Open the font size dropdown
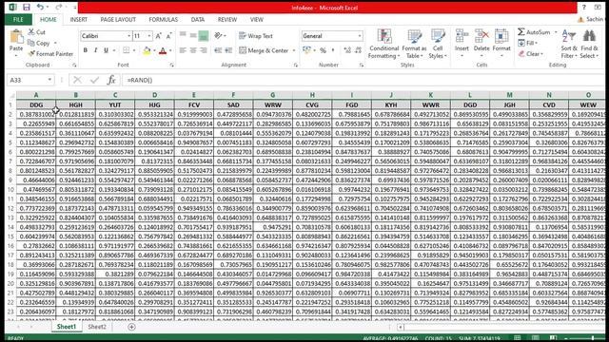 149,36
